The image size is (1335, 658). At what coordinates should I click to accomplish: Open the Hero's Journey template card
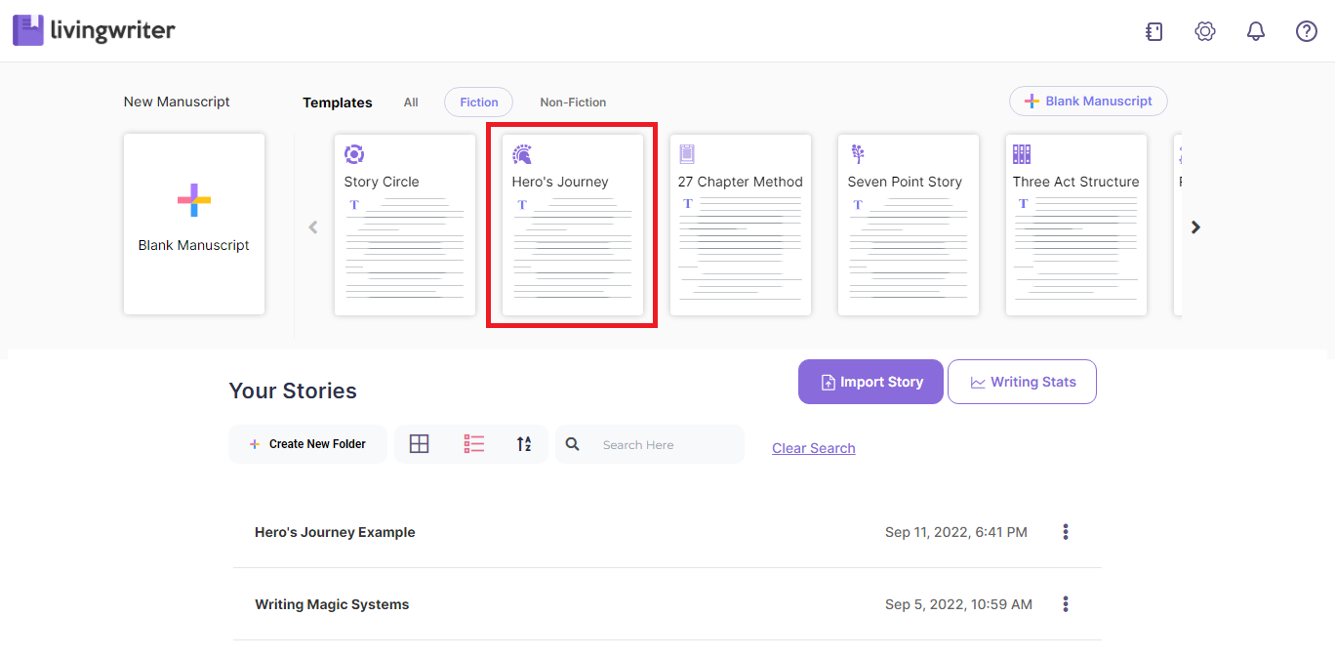point(572,225)
